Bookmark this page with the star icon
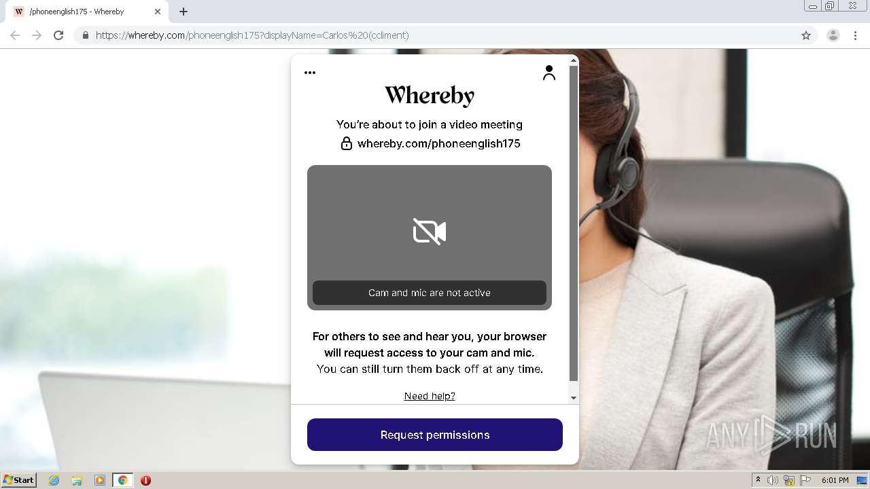This screenshot has width=870, height=489. click(806, 35)
